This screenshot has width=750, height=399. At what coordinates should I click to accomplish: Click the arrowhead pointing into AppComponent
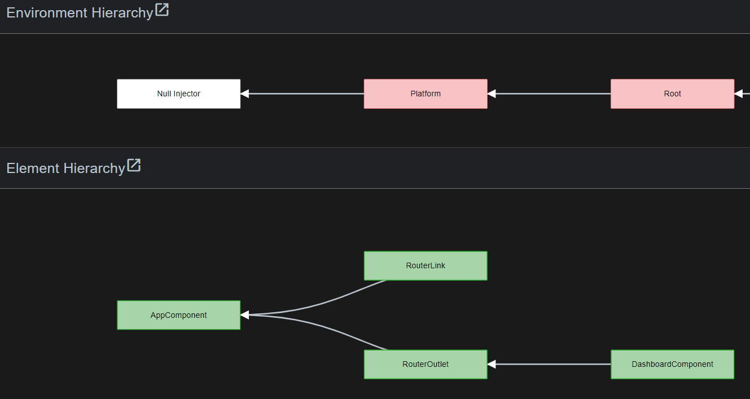point(244,315)
